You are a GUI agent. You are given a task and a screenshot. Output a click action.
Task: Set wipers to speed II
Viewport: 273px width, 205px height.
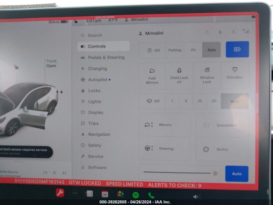(186, 101)
